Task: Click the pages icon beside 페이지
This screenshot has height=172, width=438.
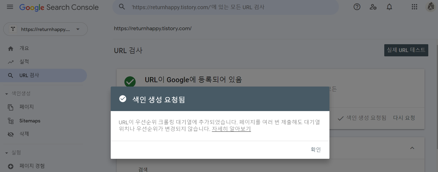Action: pyautogui.click(x=11, y=107)
